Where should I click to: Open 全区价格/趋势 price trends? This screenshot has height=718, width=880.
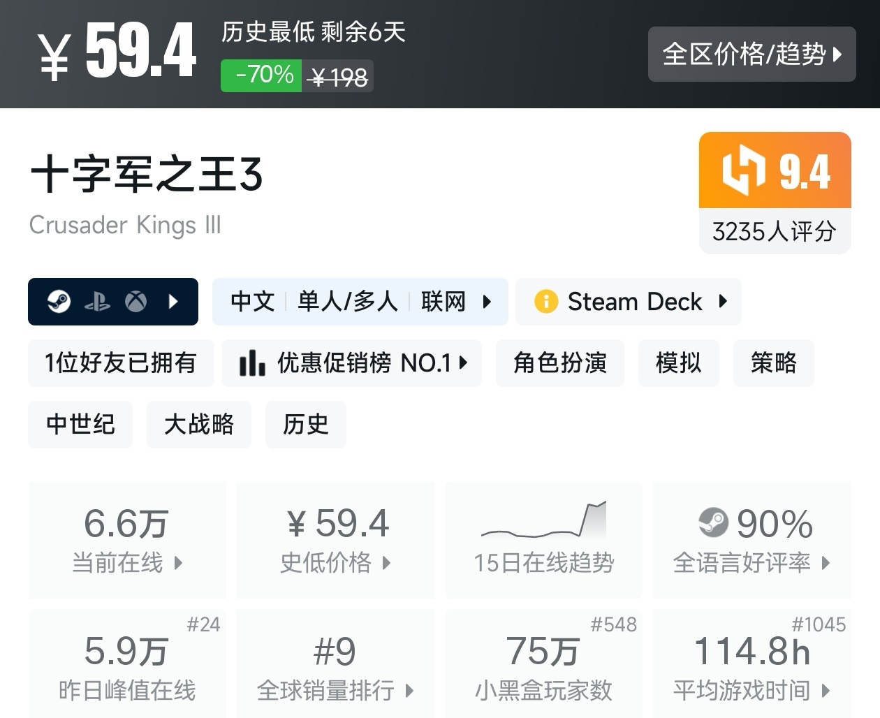coord(751,54)
